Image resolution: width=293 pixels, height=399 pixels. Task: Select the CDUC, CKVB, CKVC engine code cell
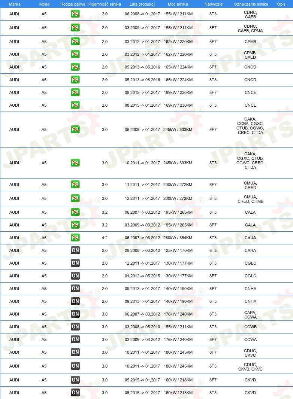250,367
